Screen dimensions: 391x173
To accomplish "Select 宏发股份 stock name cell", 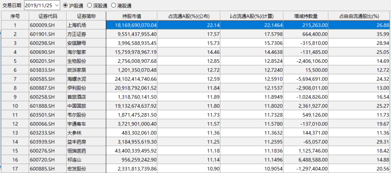I will pos(86,169).
